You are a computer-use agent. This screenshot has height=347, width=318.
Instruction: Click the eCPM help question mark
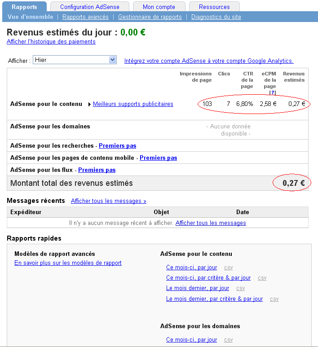[273, 92]
